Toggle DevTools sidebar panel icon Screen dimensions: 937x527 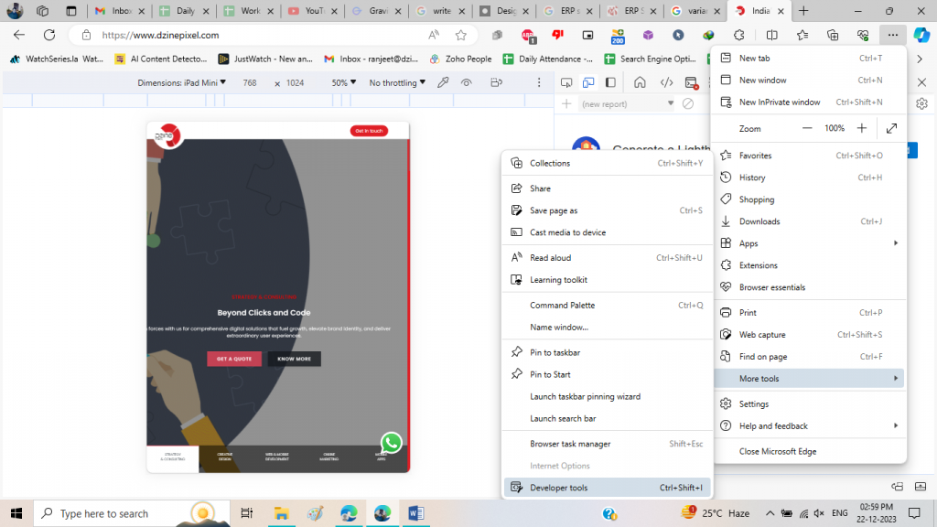click(610, 82)
